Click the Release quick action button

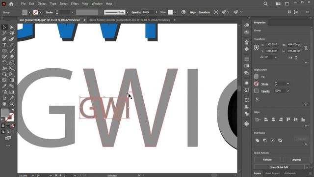pyautogui.click(x=267, y=160)
